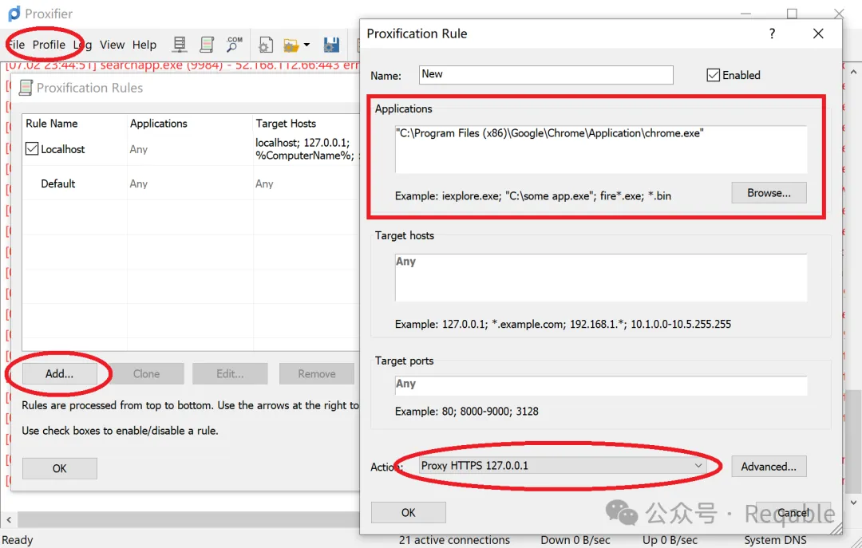Minimize the Proxifier window
This screenshot has width=862, height=548.
click(x=745, y=14)
